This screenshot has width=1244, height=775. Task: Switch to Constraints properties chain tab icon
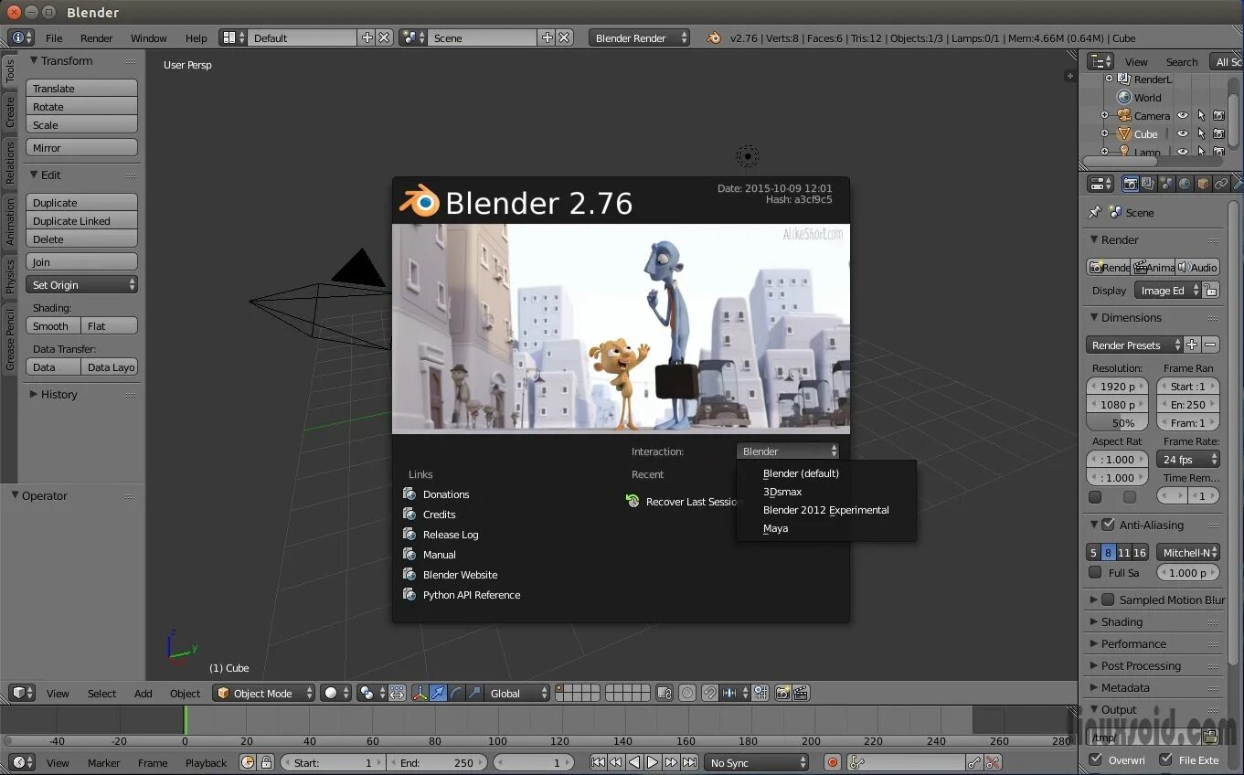click(x=1220, y=184)
